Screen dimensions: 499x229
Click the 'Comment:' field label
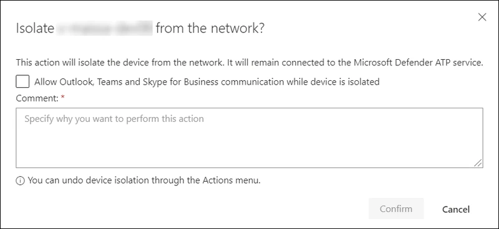pyautogui.click(x=37, y=98)
